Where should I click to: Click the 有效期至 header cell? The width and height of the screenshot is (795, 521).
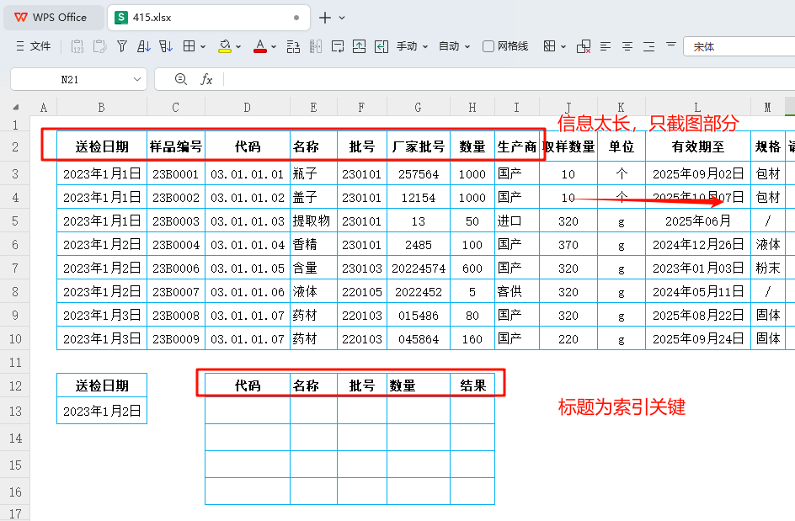click(698, 147)
